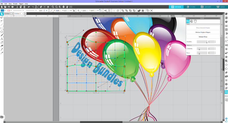Add a new document tab with plus
228x123 pixels.
[x=25, y=14]
